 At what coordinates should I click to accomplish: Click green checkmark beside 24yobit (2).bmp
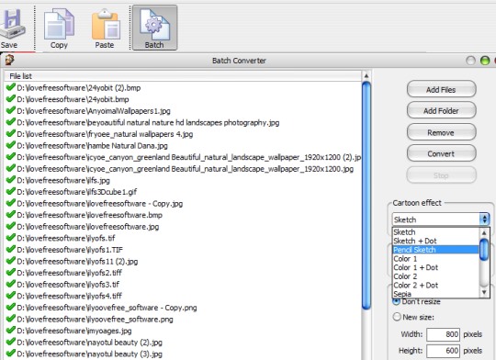tap(11, 87)
